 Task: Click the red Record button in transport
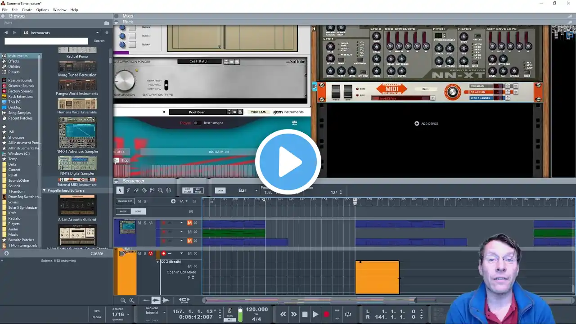coord(327,314)
